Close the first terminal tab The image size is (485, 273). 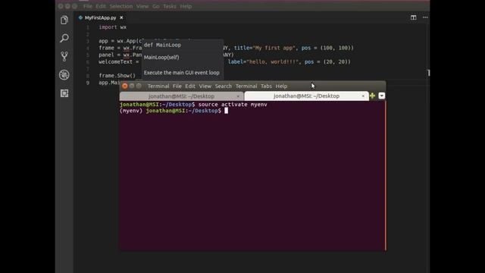click(238, 96)
